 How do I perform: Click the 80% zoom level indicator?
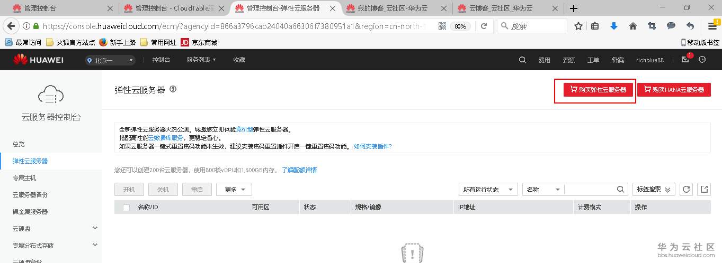point(460,26)
